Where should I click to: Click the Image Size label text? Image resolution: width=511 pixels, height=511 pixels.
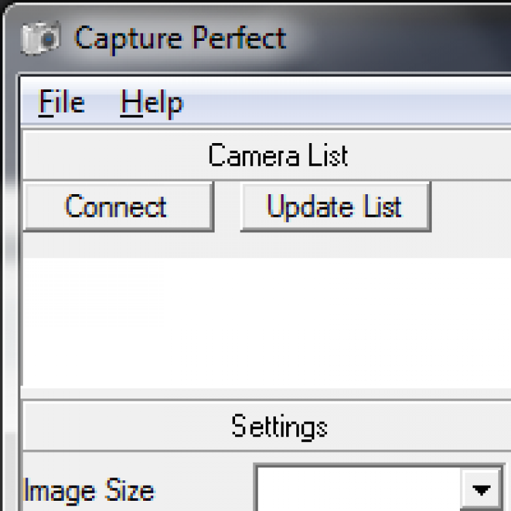click(x=89, y=491)
